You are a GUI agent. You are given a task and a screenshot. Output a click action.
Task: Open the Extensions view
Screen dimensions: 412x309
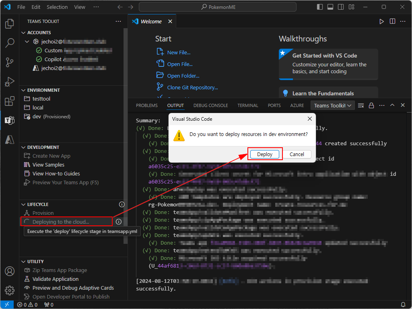[x=10, y=101]
